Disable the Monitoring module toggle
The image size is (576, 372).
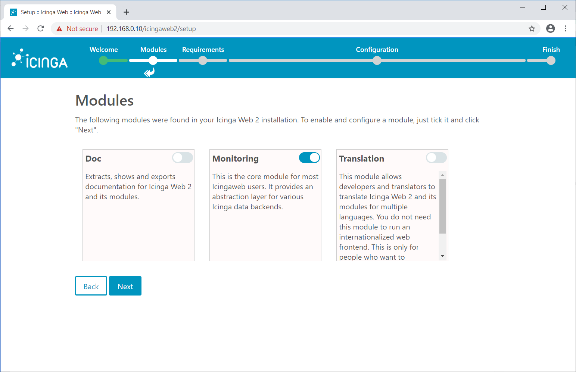click(x=309, y=158)
